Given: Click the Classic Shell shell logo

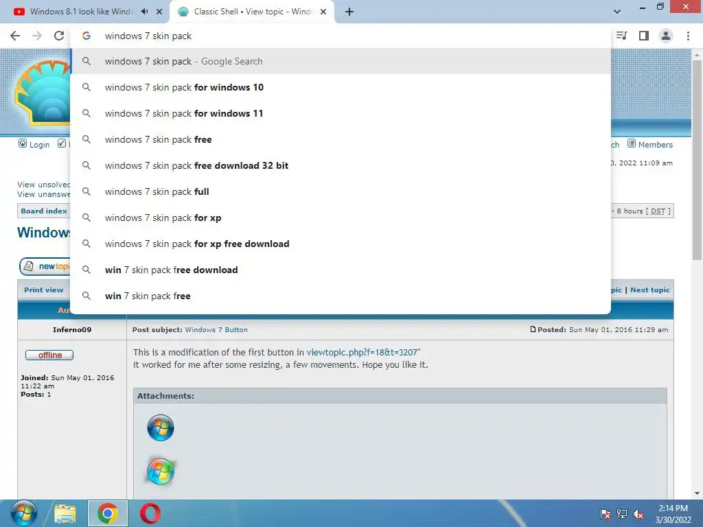Looking at the screenshot, I should pos(41,93).
